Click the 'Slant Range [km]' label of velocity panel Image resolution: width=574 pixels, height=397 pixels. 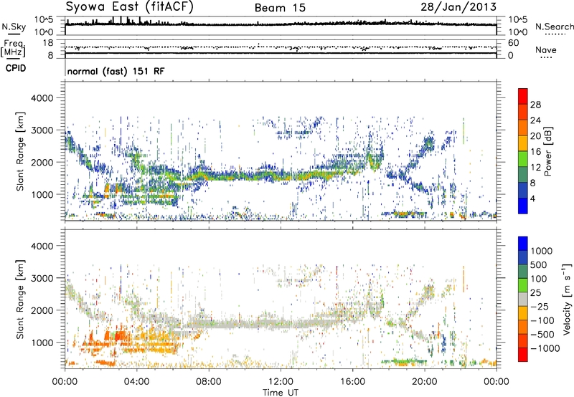[x=20, y=299]
